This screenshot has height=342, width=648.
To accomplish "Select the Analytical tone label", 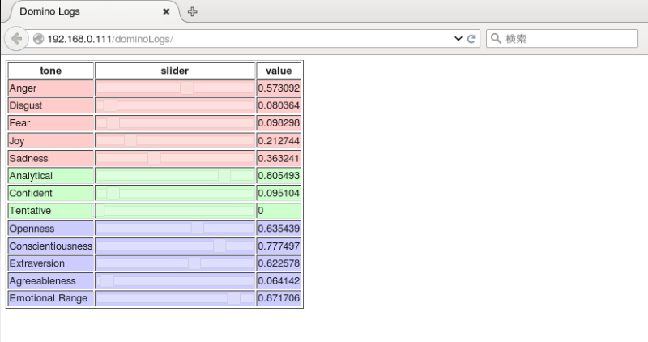I will 31,176.
